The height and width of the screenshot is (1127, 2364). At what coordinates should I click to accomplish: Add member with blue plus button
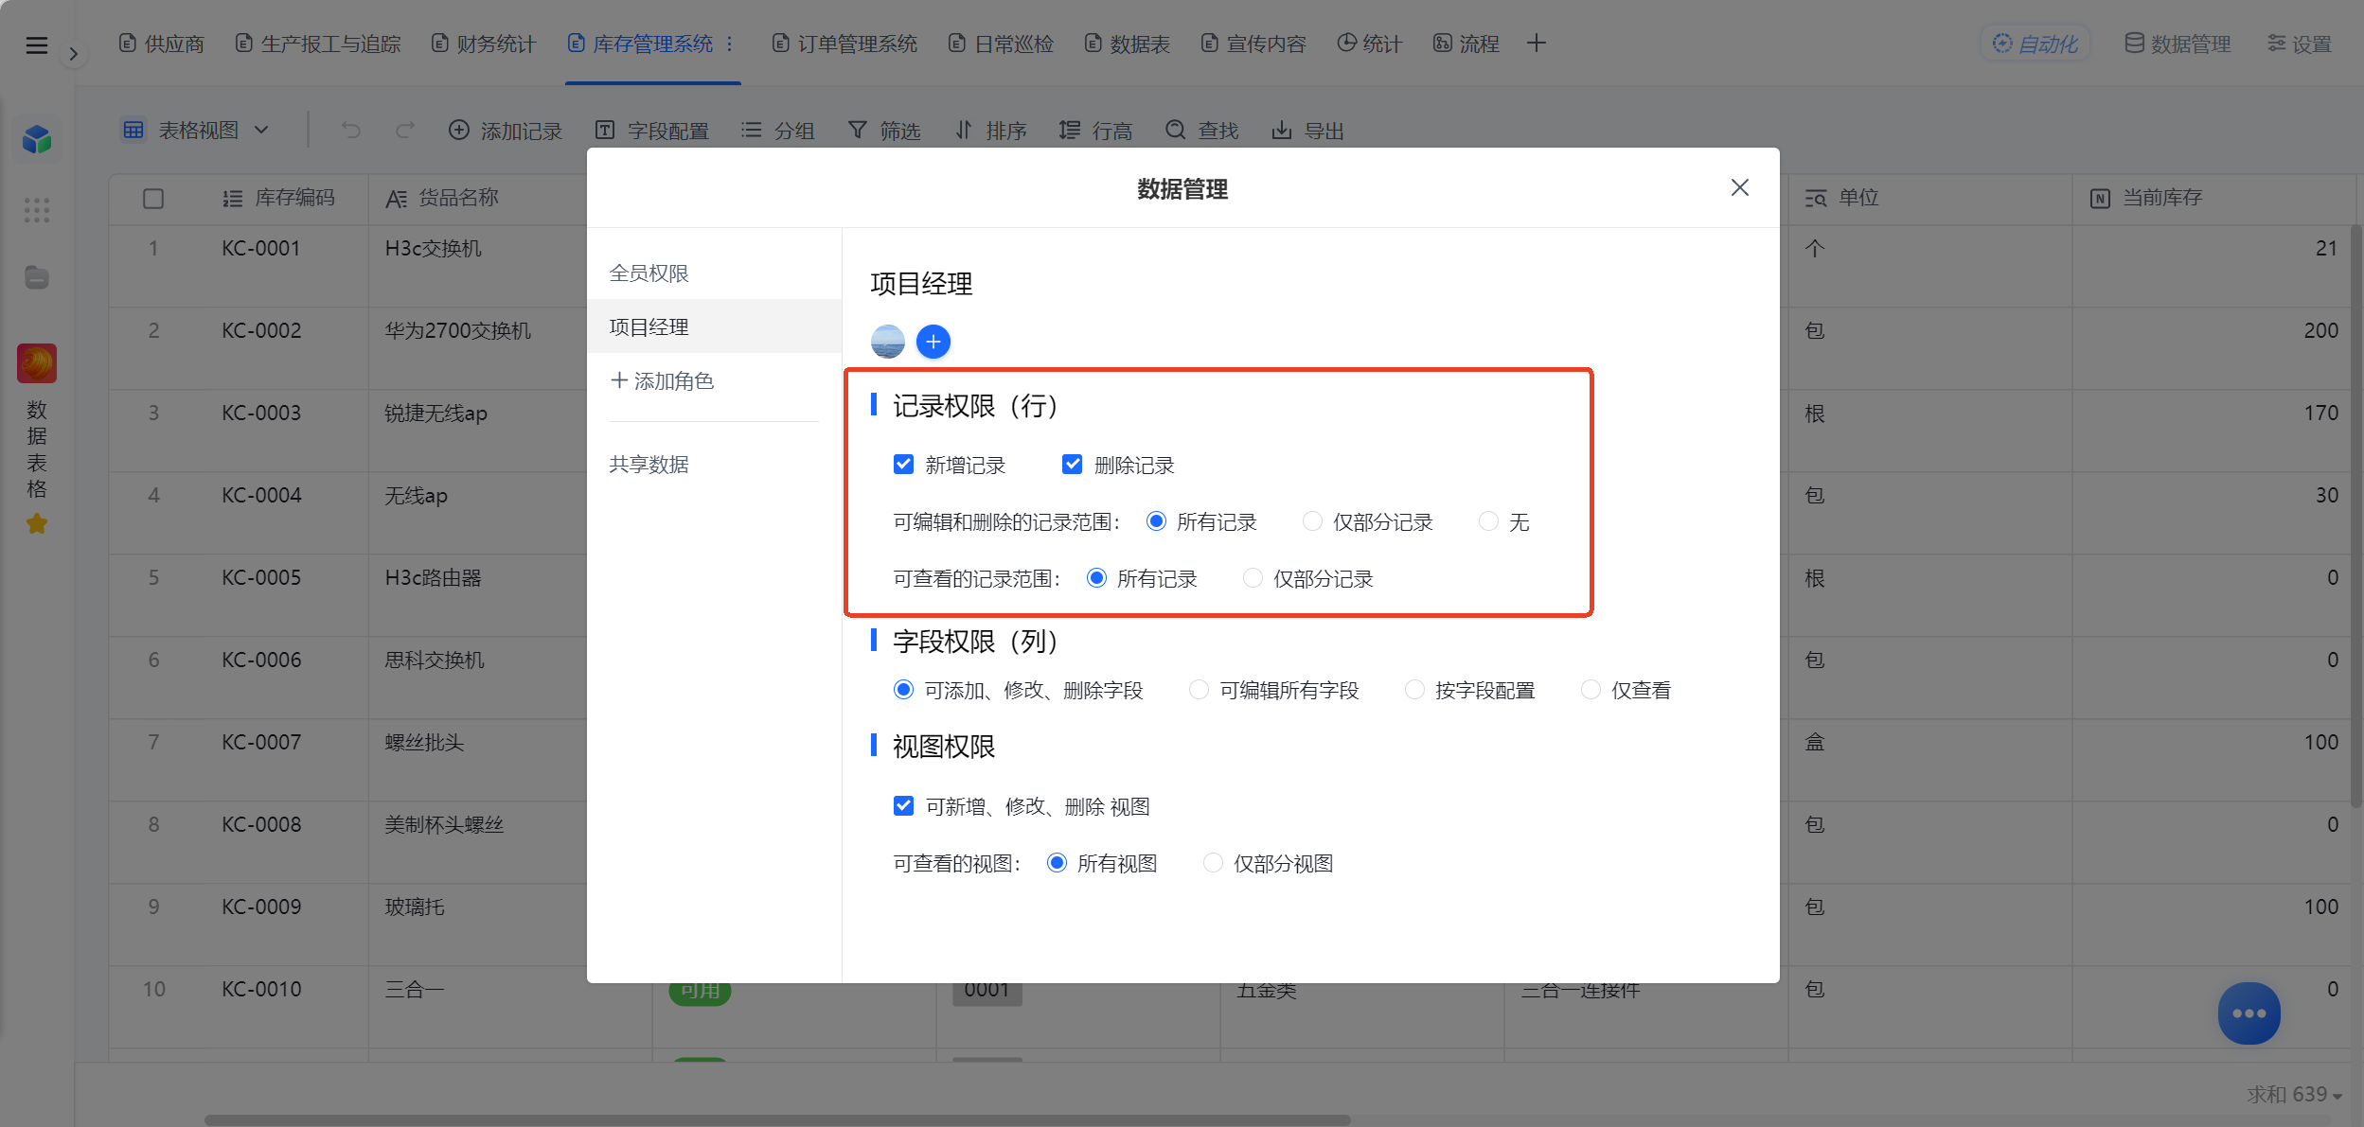point(933,342)
